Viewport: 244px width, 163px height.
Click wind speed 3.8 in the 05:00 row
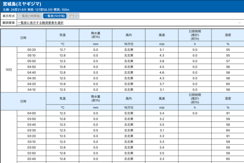click(x=162, y=61)
